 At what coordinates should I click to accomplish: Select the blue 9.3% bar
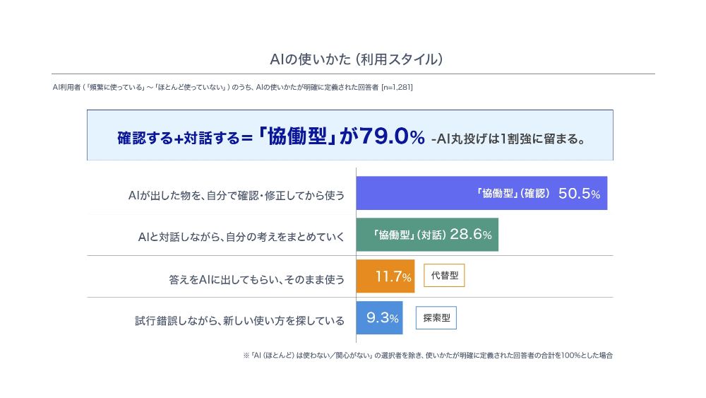(380, 318)
